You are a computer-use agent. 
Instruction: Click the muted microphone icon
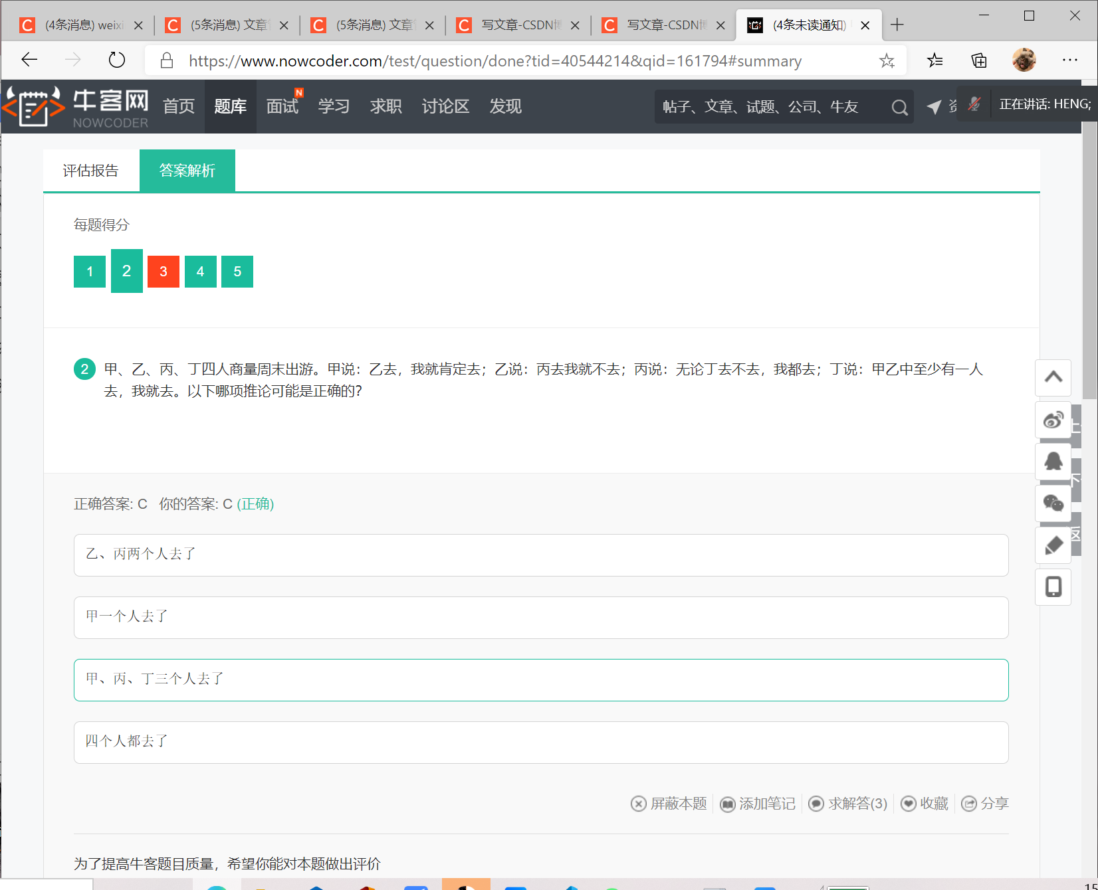pos(974,104)
